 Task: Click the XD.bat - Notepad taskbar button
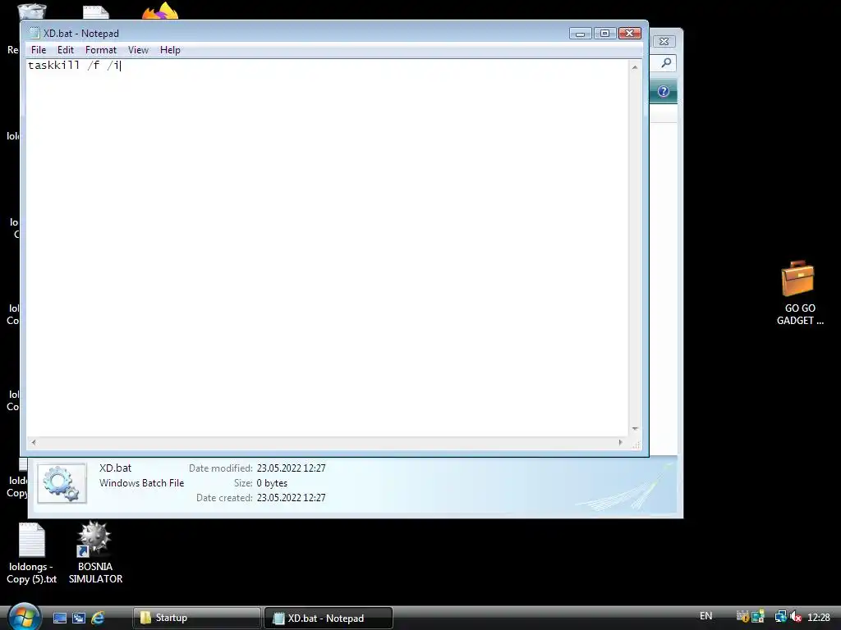(329, 619)
